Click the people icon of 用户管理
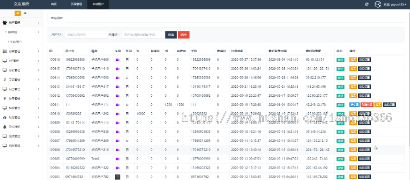This screenshot has height=180, width=410. [x=5, y=23]
